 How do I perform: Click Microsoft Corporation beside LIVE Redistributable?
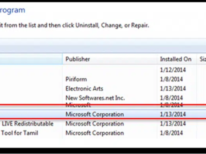95,124
